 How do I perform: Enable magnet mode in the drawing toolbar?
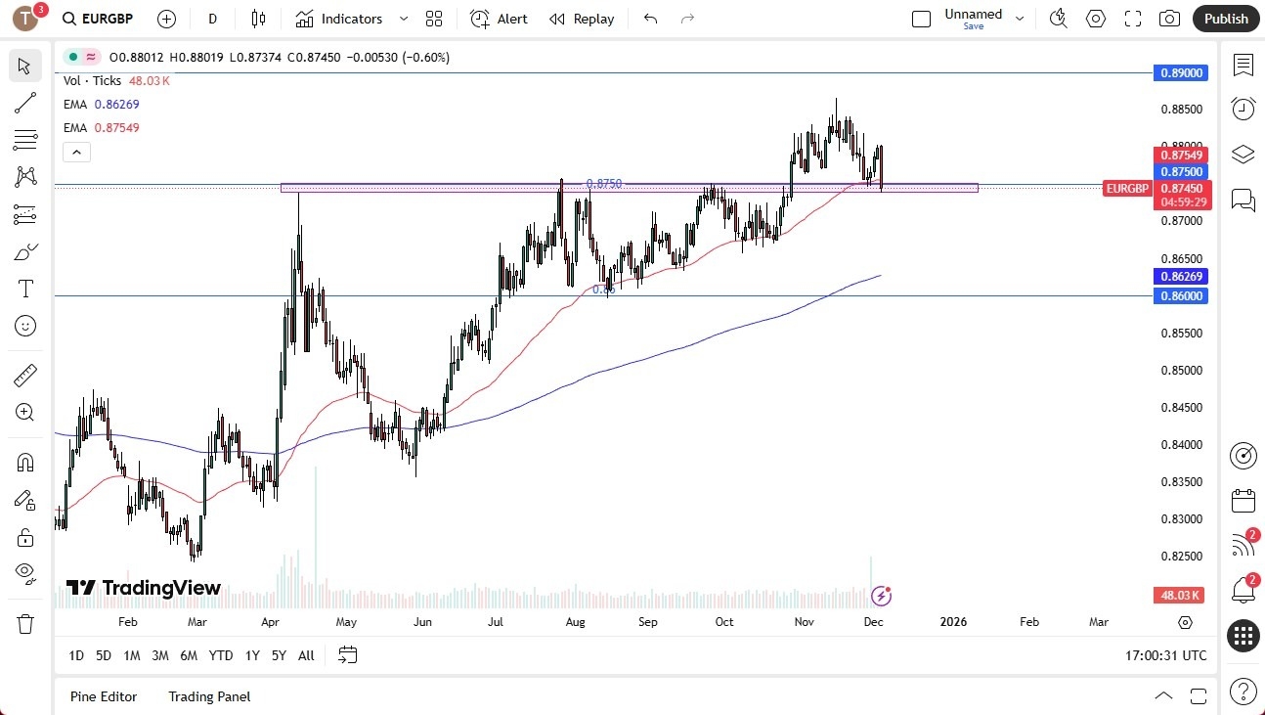tap(24, 462)
